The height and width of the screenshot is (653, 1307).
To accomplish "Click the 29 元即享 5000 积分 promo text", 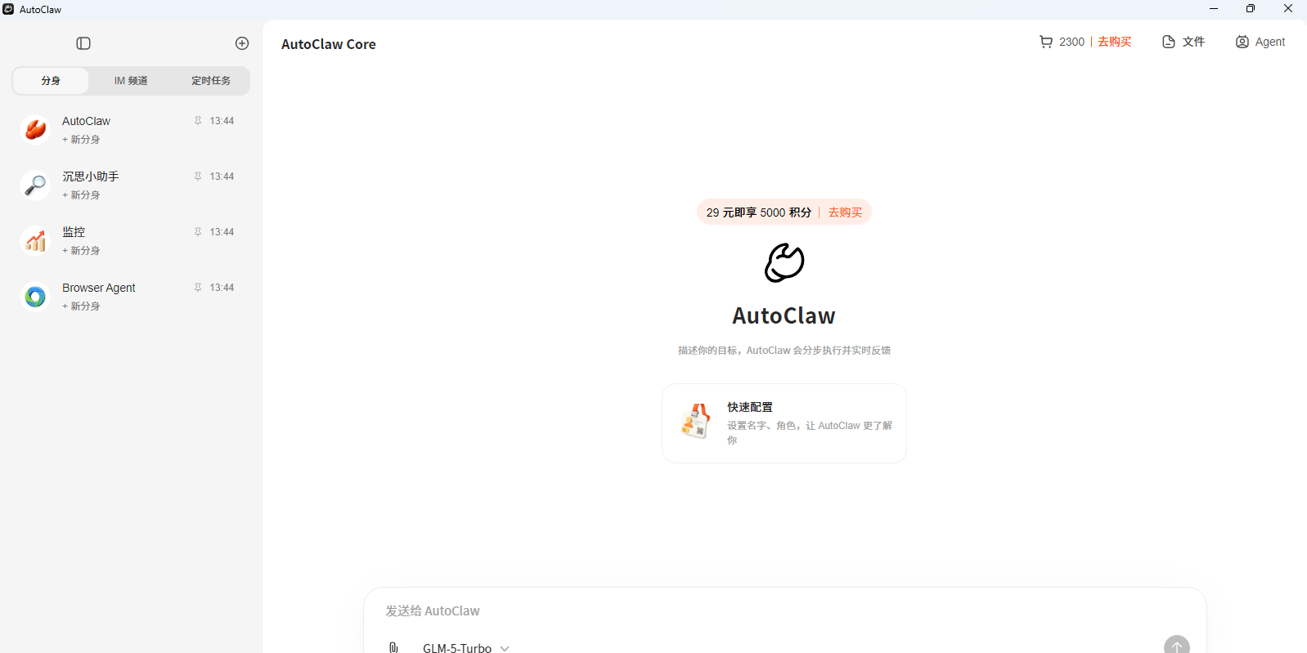I will click(759, 212).
